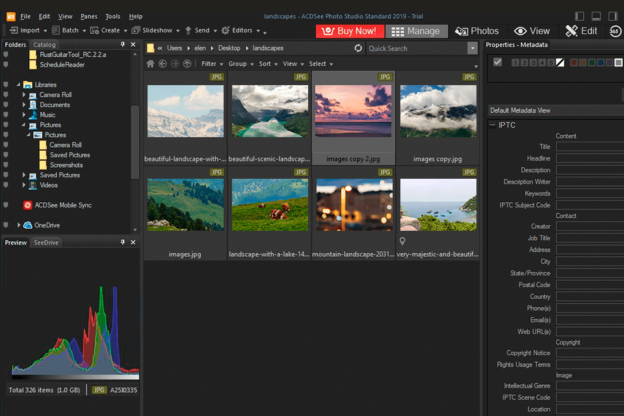Apply the red color label swatch
The image size is (624, 416).
574,62
